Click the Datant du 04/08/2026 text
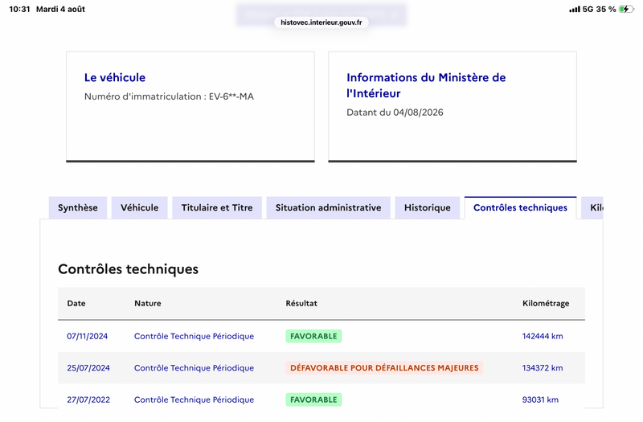This screenshot has width=643, height=422. [395, 112]
